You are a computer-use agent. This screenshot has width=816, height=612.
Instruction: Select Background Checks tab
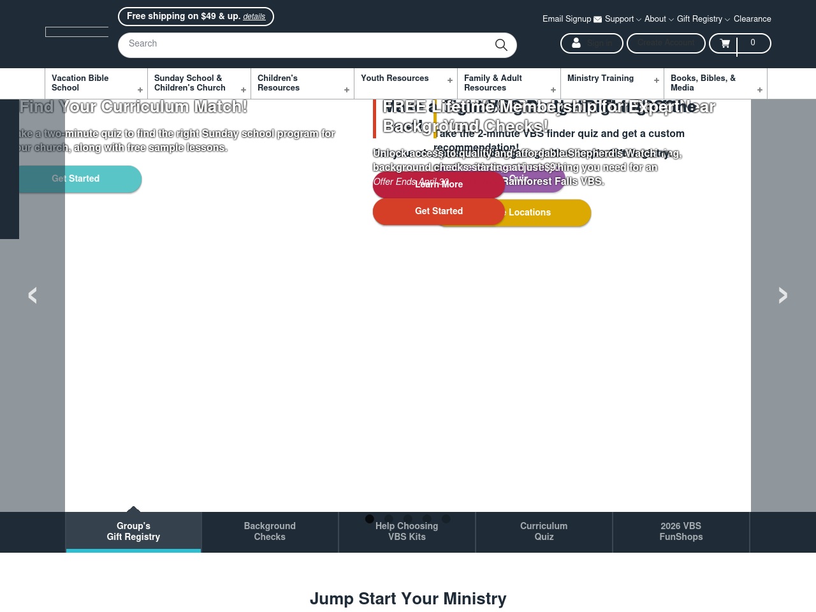click(x=270, y=532)
